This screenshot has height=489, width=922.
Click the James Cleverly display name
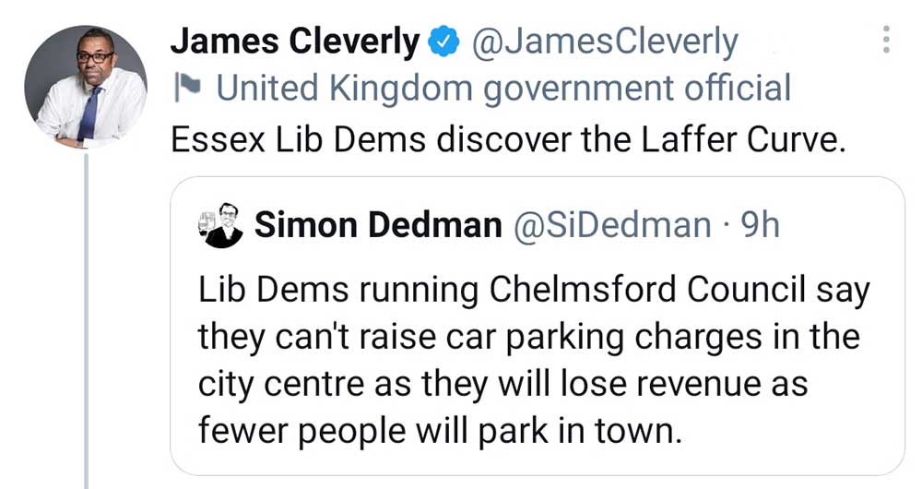[295, 42]
